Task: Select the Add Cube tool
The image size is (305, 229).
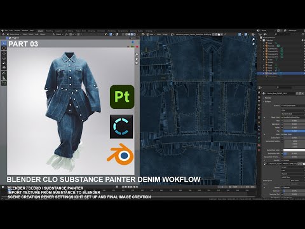Action: click(4, 83)
